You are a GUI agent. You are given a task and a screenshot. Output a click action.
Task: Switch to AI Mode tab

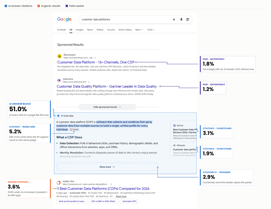coord(61,30)
